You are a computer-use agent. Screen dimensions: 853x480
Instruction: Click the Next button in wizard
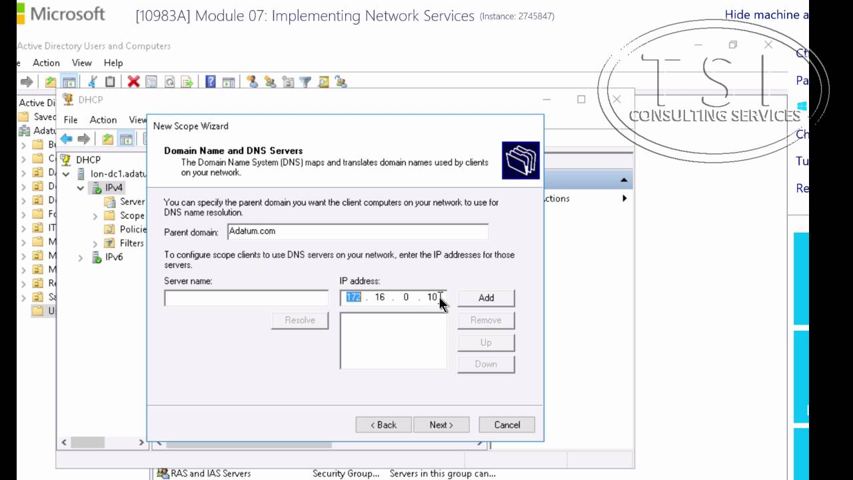click(441, 425)
